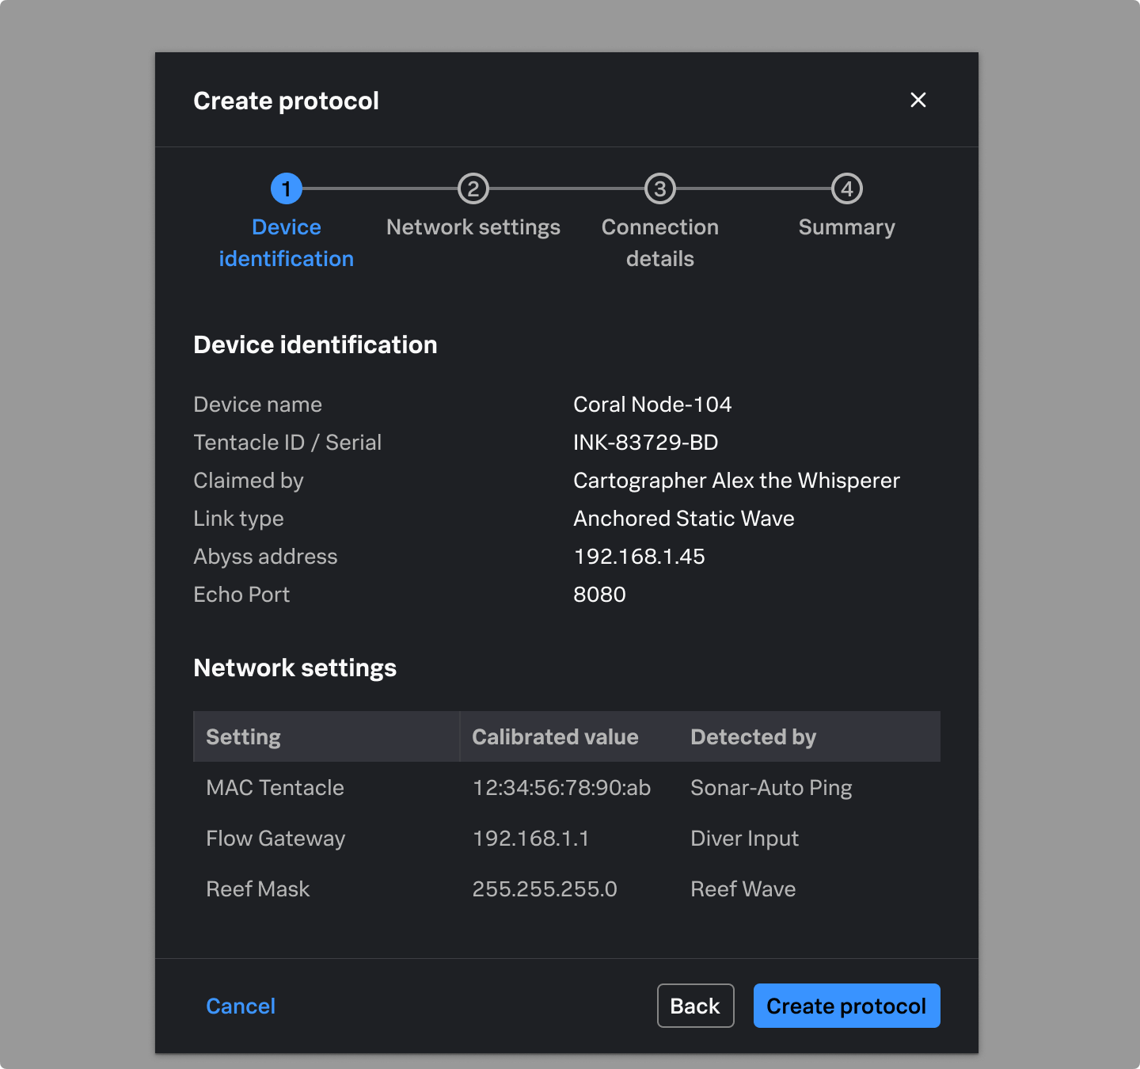This screenshot has width=1140, height=1069.
Task: Click the Back button
Action: pyautogui.click(x=695, y=1006)
